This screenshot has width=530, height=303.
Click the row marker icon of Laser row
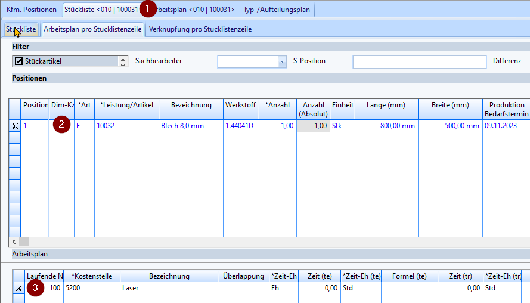coord(18,288)
